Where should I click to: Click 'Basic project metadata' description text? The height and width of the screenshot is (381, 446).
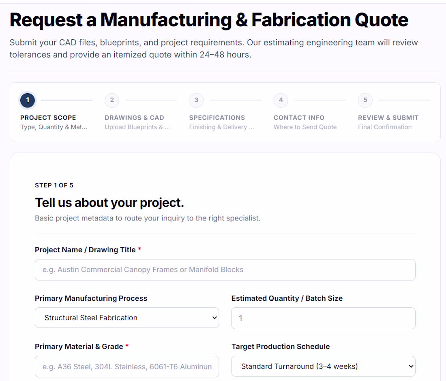pyautogui.click(x=148, y=218)
